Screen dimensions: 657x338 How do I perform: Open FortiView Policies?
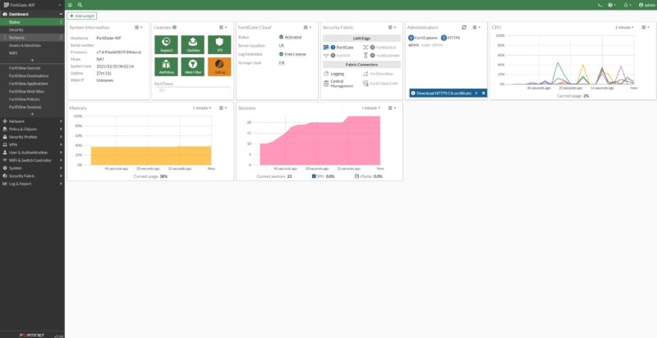click(32, 99)
